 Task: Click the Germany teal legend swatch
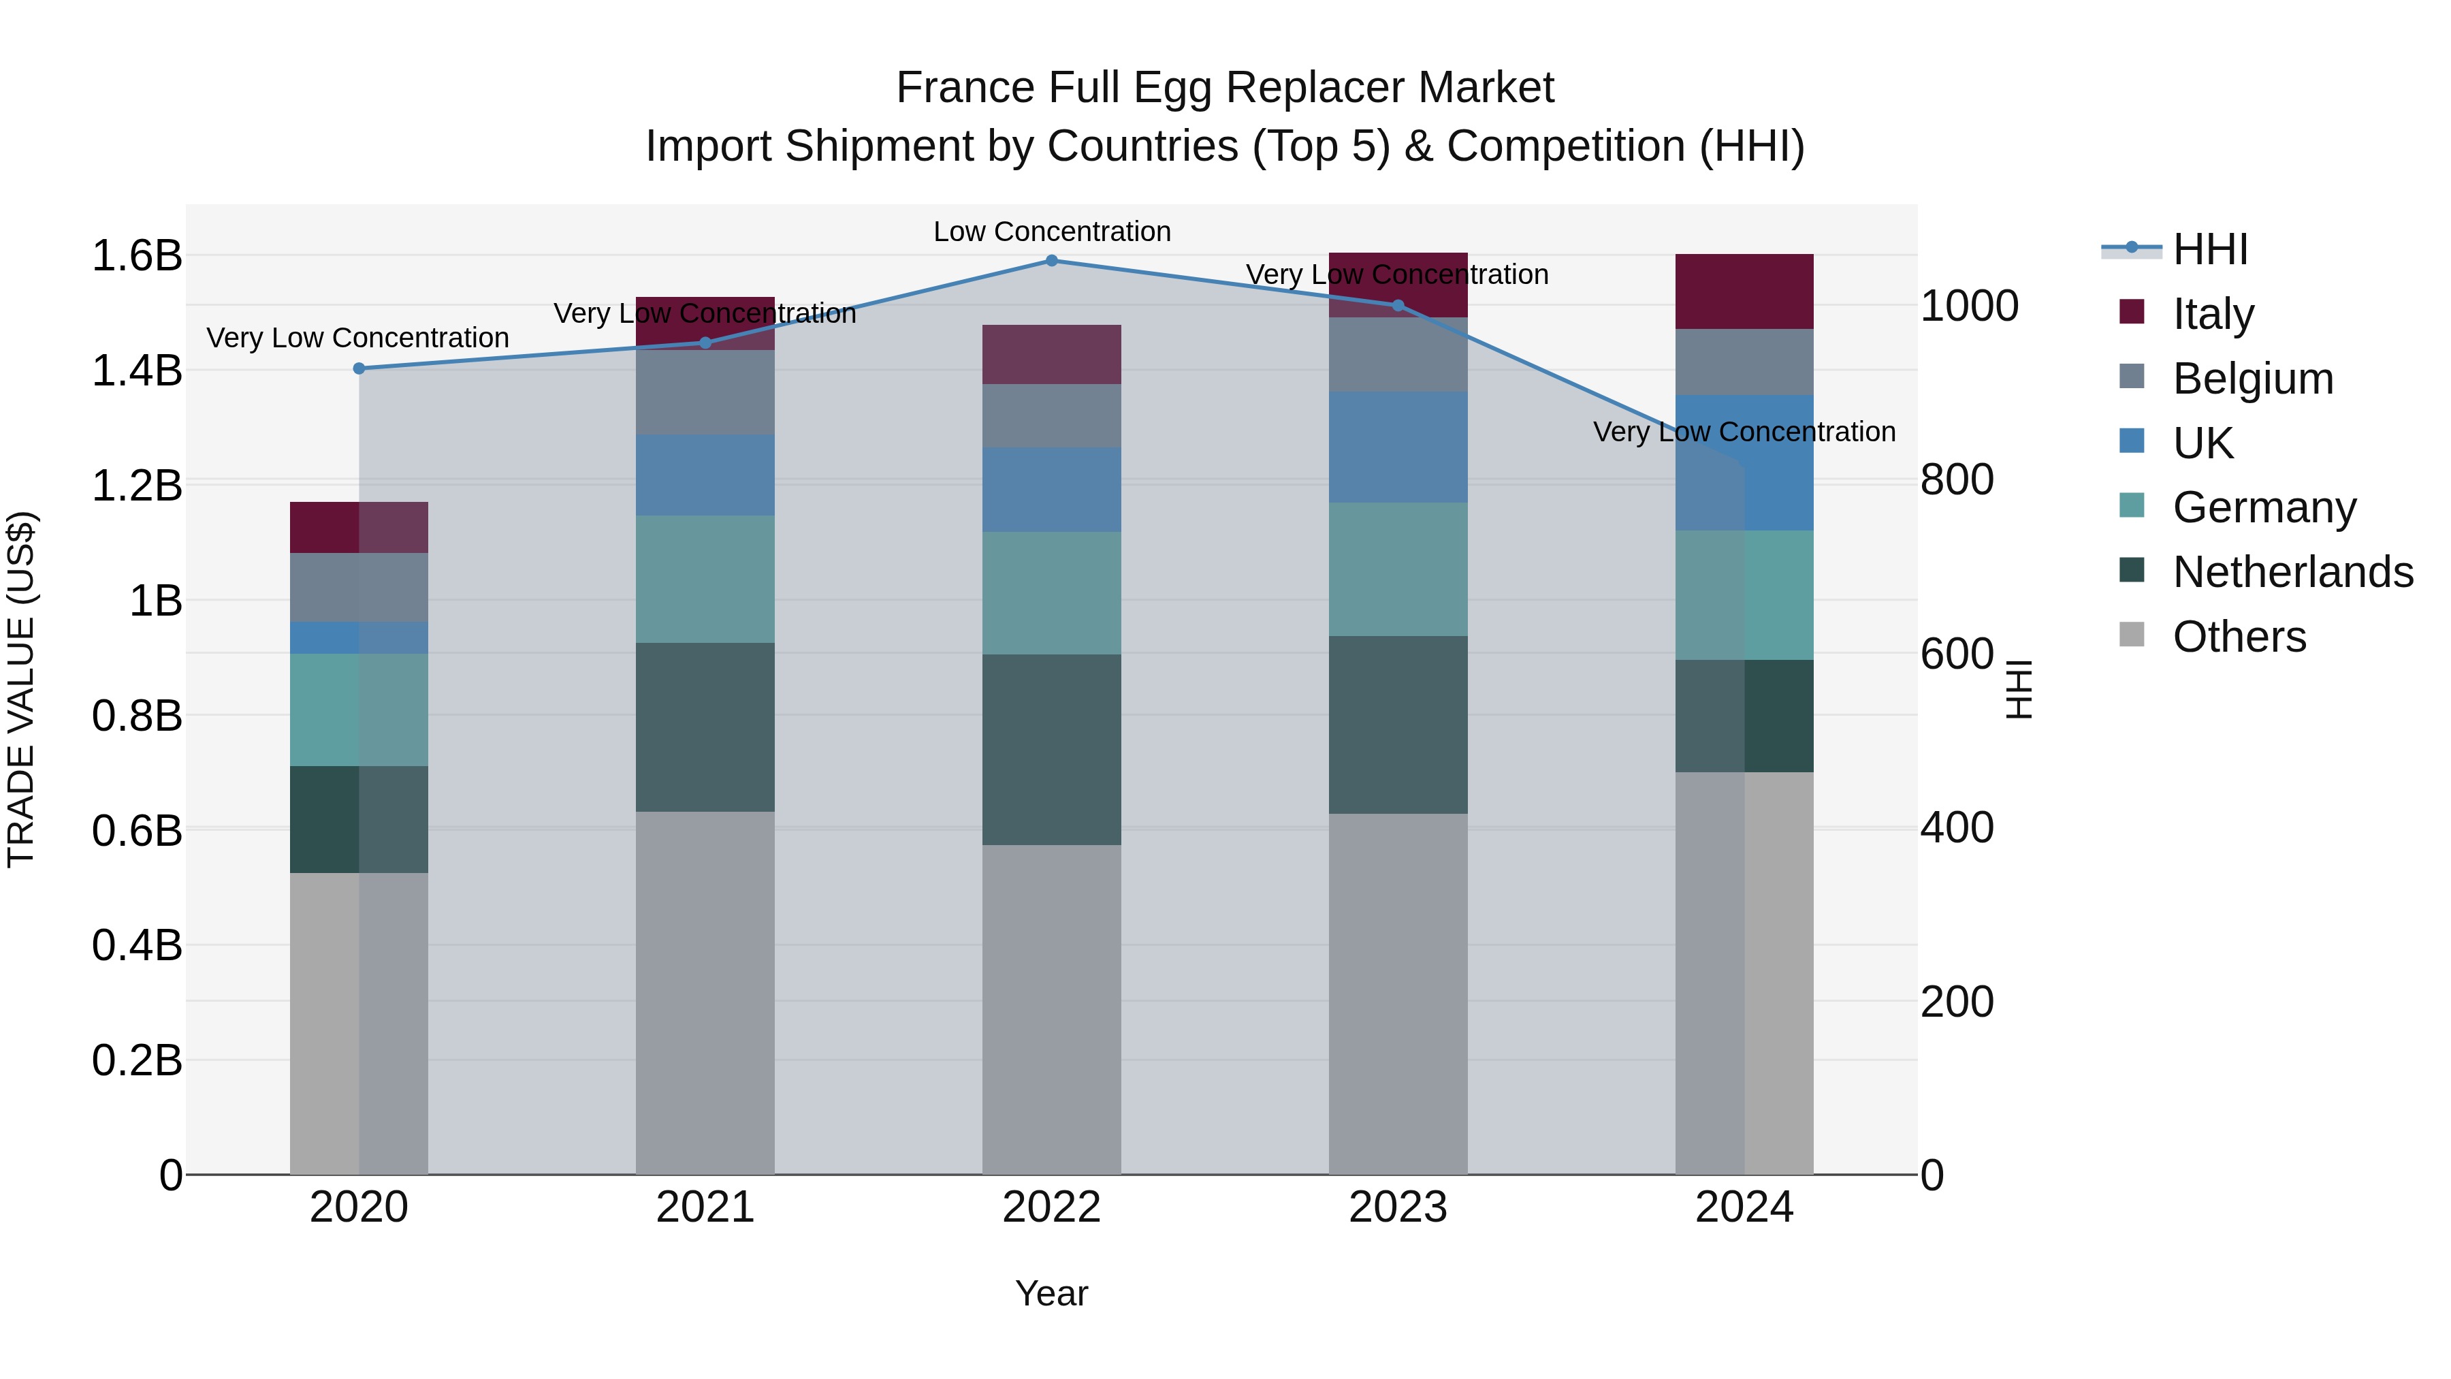(x=2132, y=505)
